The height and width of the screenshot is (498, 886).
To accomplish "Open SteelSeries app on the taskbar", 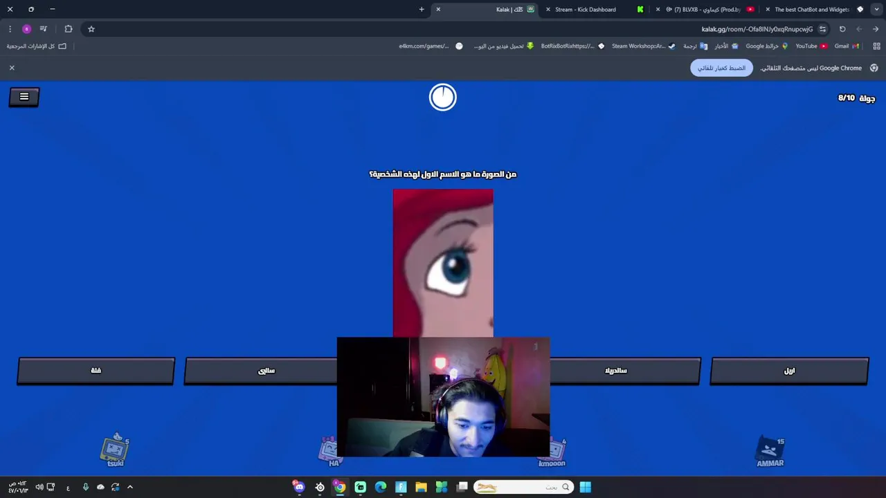I will [320, 487].
